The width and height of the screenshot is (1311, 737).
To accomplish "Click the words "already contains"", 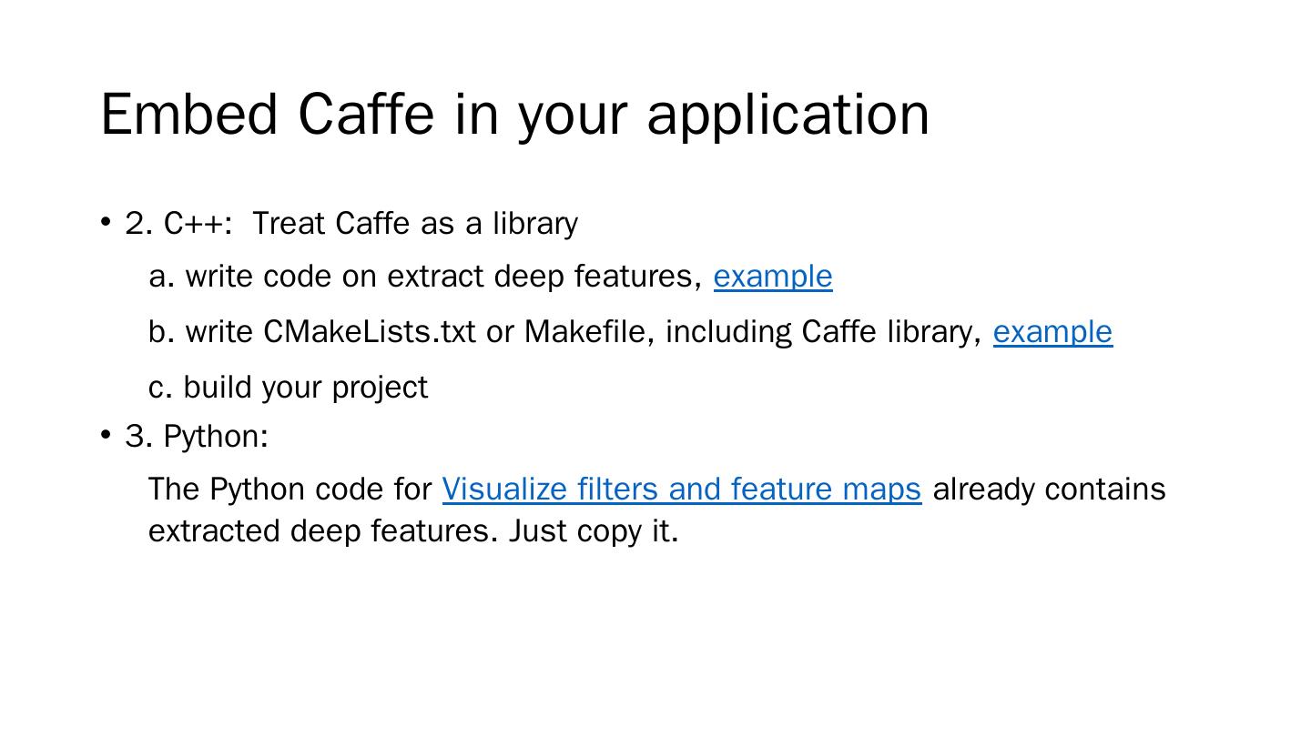I will point(1049,490).
